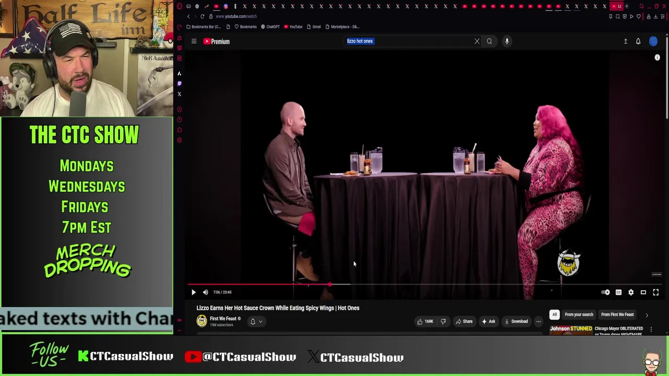
Task: Show more filter chips with arrow
Action: pyautogui.click(x=647, y=315)
